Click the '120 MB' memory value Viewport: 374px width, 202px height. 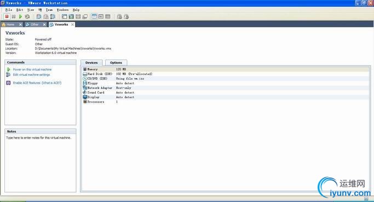121,69
